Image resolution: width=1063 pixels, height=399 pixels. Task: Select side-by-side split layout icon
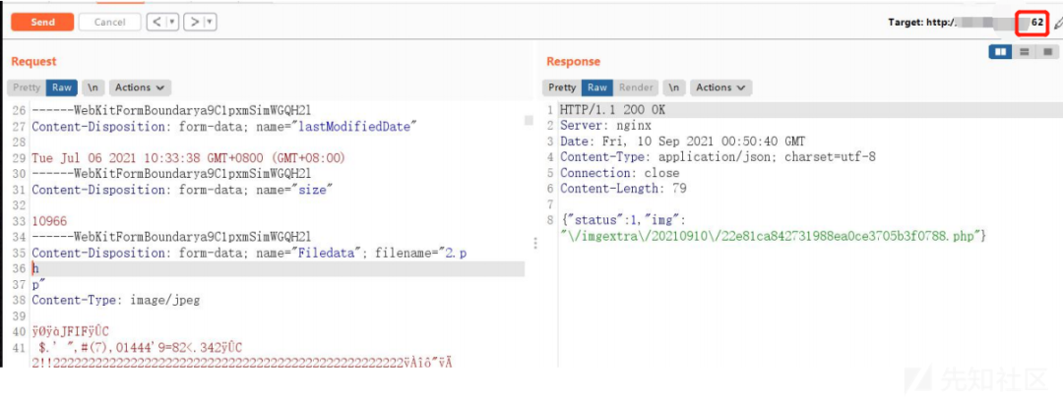pos(1001,51)
